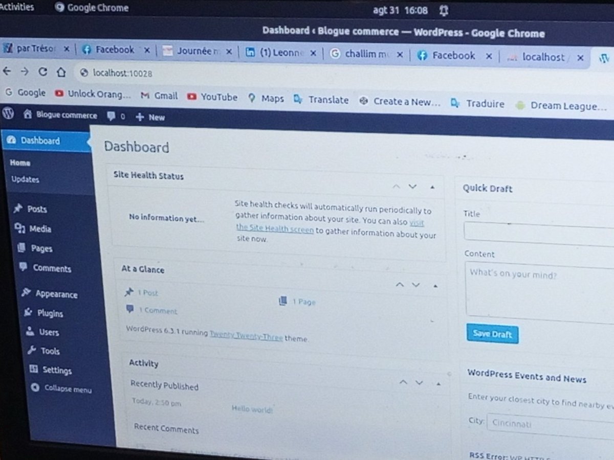
Task: Open the 1 Comment link
Action: pyautogui.click(x=158, y=310)
